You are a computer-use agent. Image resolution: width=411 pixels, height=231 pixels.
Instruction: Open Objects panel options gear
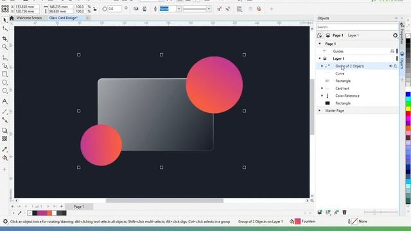[395, 35]
